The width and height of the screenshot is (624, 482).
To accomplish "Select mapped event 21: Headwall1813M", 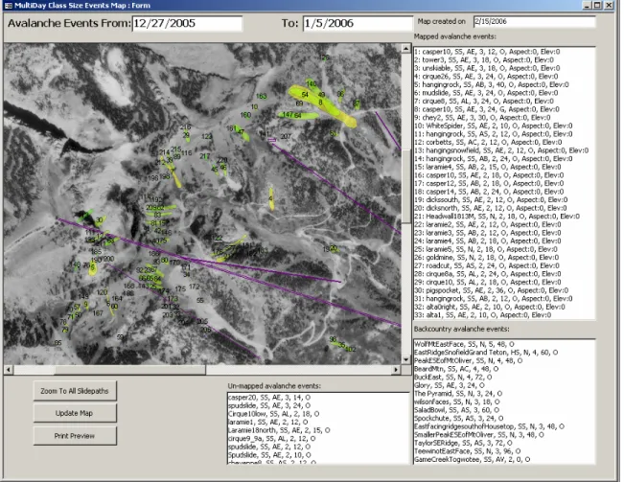I will point(497,217).
